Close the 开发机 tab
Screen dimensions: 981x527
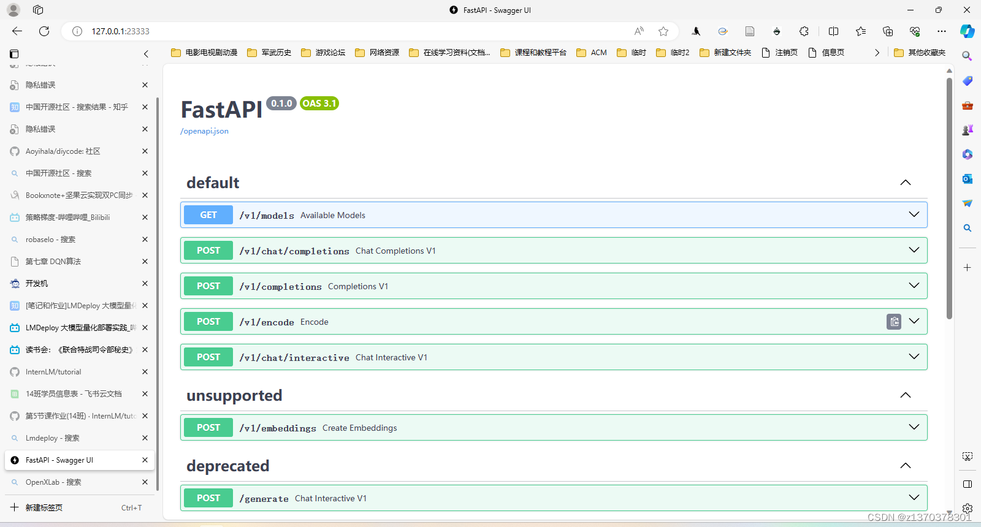[x=145, y=284]
